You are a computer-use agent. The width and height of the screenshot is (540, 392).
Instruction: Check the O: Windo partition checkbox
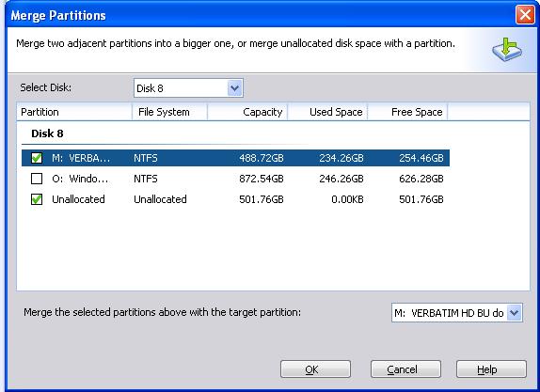(x=37, y=179)
